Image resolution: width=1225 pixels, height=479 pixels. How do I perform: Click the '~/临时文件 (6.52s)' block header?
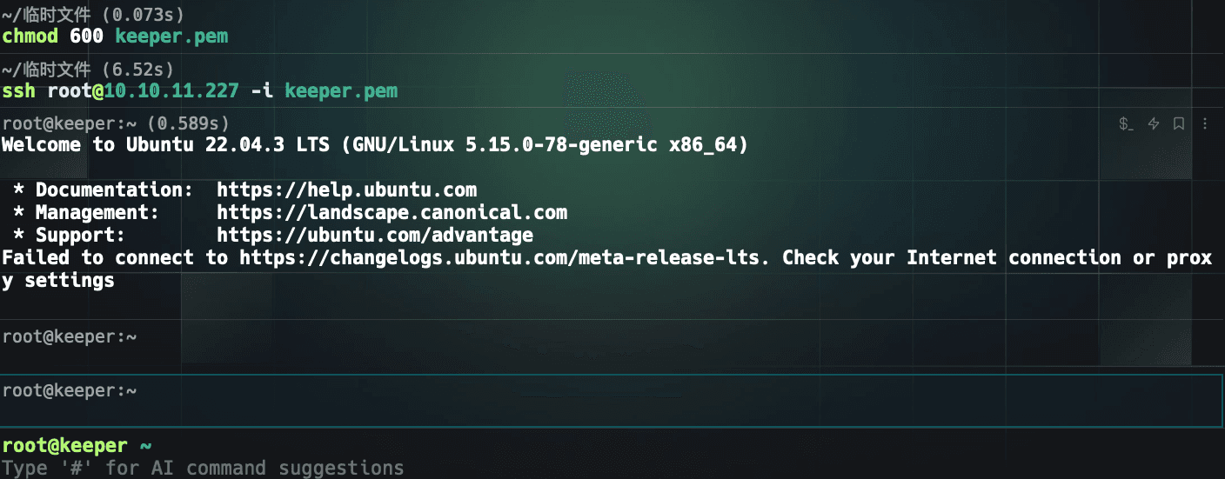pyautogui.click(x=88, y=69)
